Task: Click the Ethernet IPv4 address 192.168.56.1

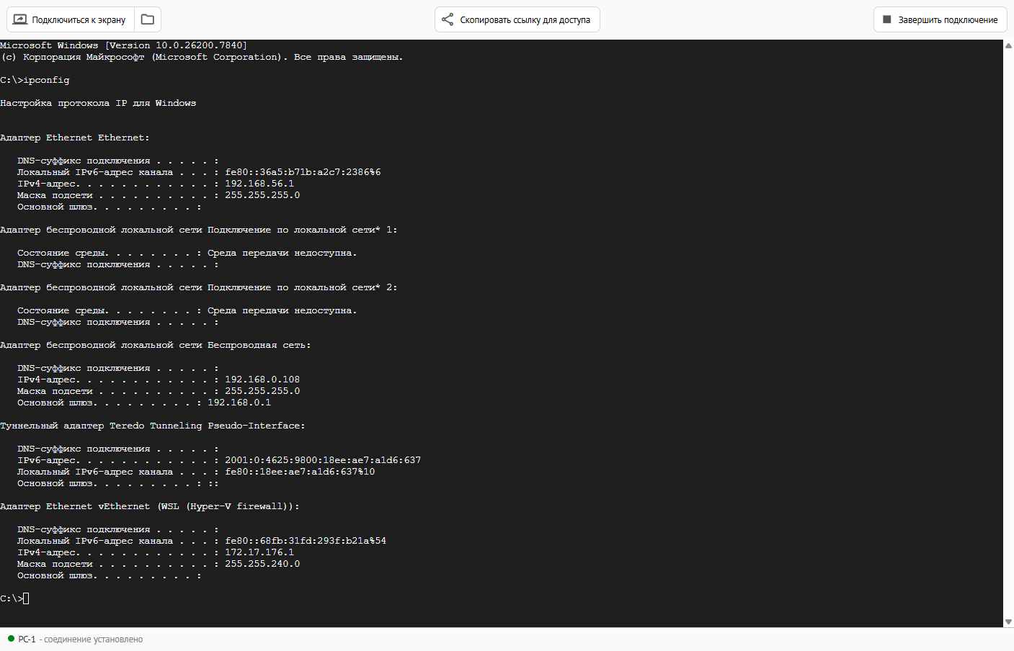Action: point(259,184)
